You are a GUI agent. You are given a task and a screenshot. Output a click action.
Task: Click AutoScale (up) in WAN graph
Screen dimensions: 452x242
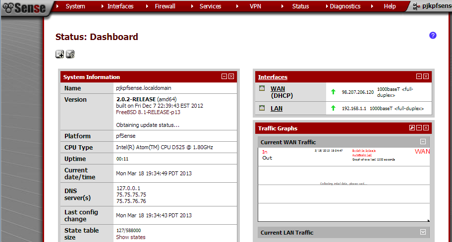tap(362, 155)
